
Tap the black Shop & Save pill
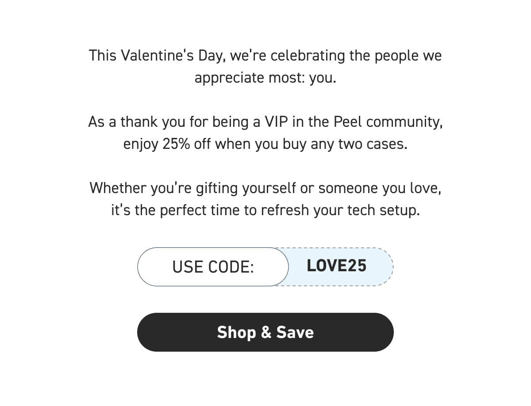point(265,332)
